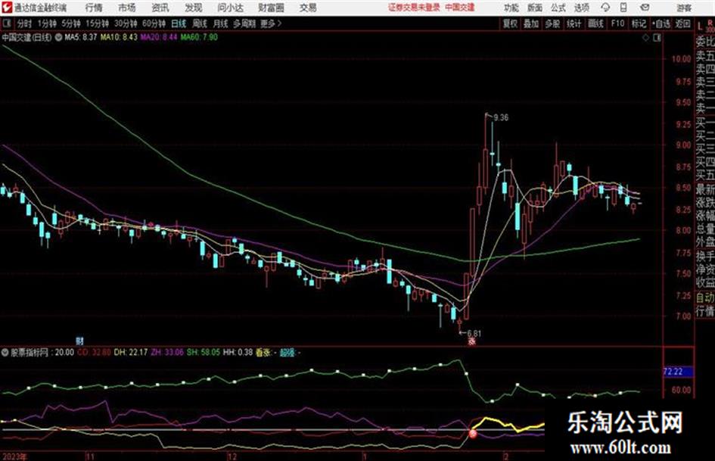715x461 pixels.
Task: Open the 版面 menu
Action: pos(535,8)
